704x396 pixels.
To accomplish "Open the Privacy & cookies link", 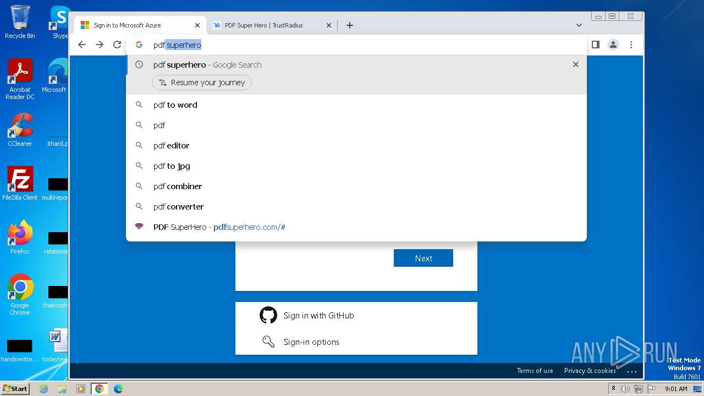I will pos(590,371).
